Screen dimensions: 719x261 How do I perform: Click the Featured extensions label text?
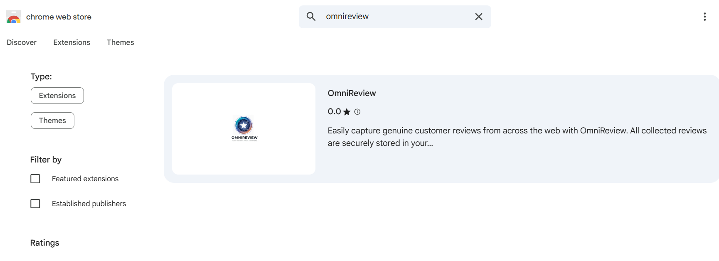tap(85, 179)
